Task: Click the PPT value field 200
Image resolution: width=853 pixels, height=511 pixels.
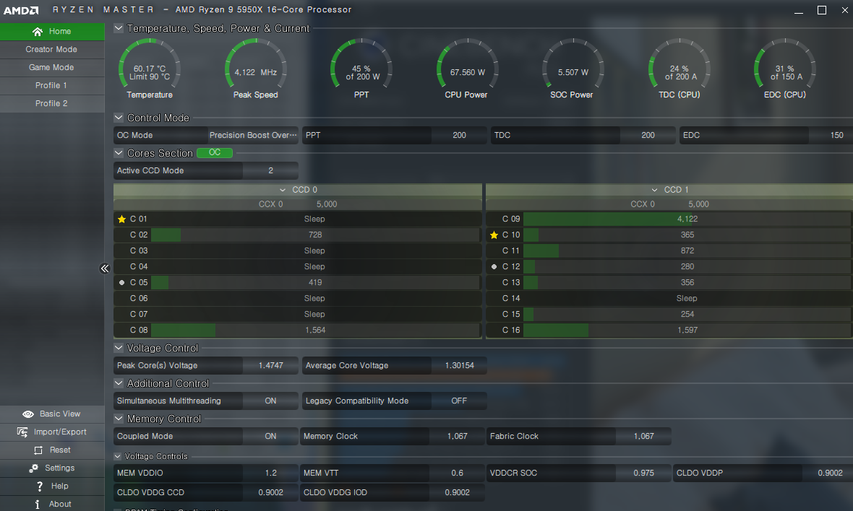Action: [459, 135]
